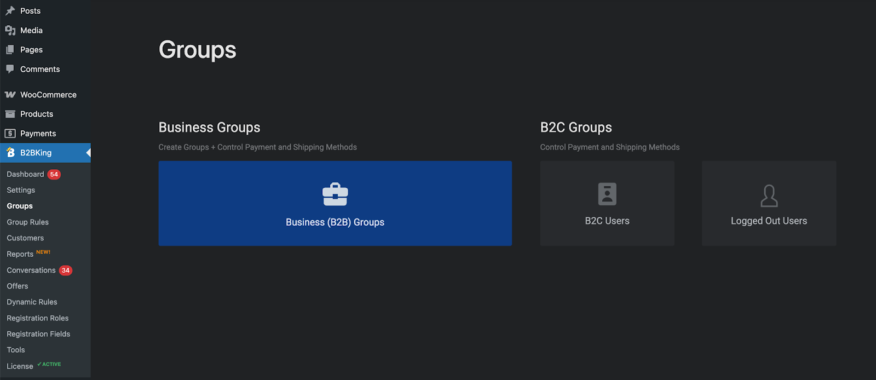The height and width of the screenshot is (380, 876).
Task: Open Dashboard in B2BKing submenu
Action: coord(25,174)
